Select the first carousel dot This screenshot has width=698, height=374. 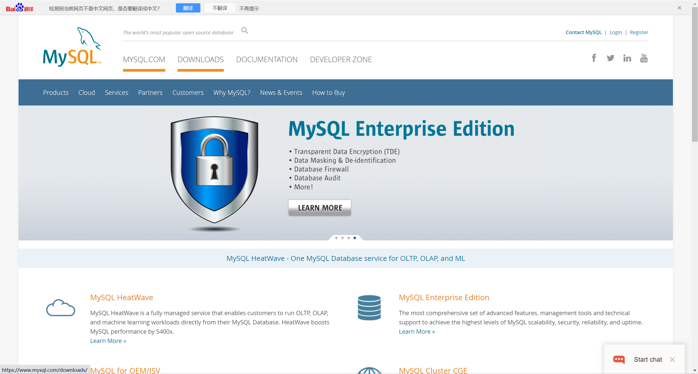tap(336, 238)
